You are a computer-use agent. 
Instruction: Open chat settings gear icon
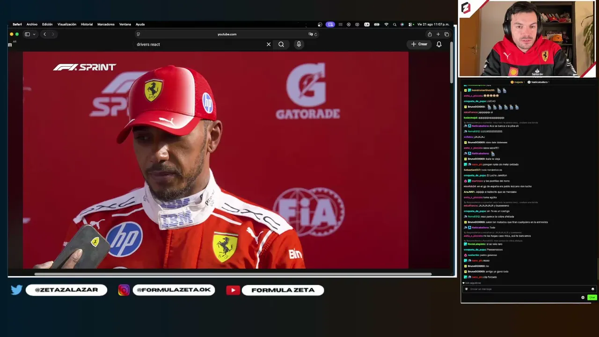(x=583, y=297)
